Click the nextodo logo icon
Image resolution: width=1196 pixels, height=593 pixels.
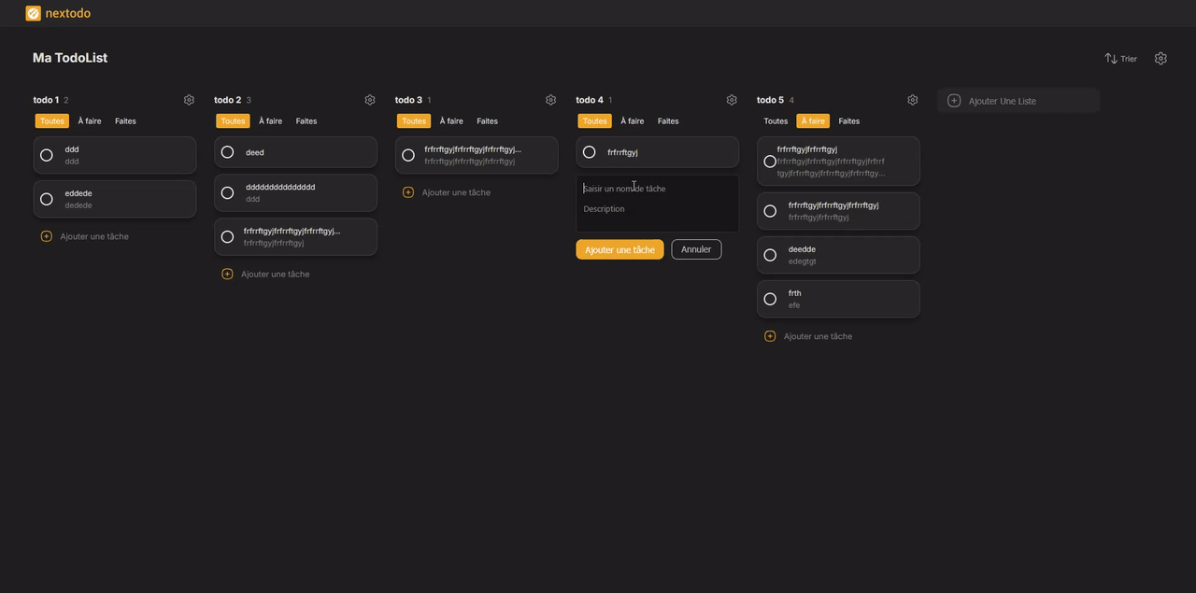tap(33, 13)
